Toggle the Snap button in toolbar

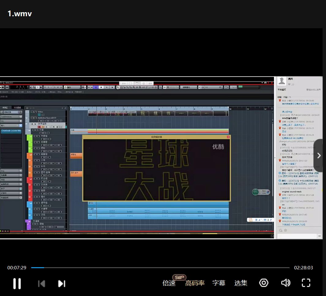click(164, 87)
